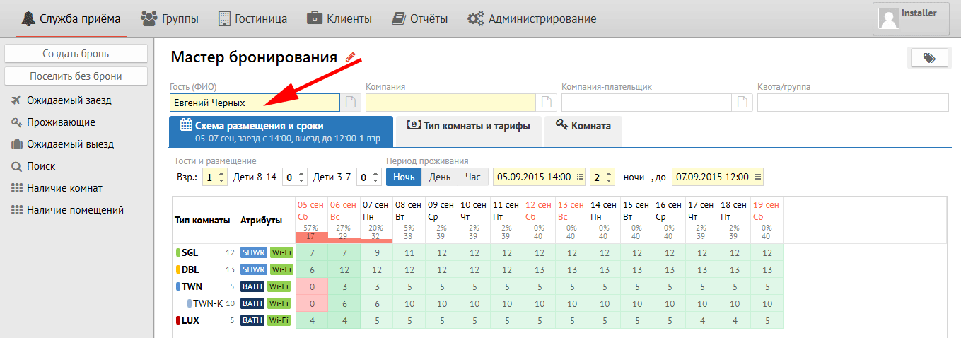Click the 19 сен Сб date column header

767,211
